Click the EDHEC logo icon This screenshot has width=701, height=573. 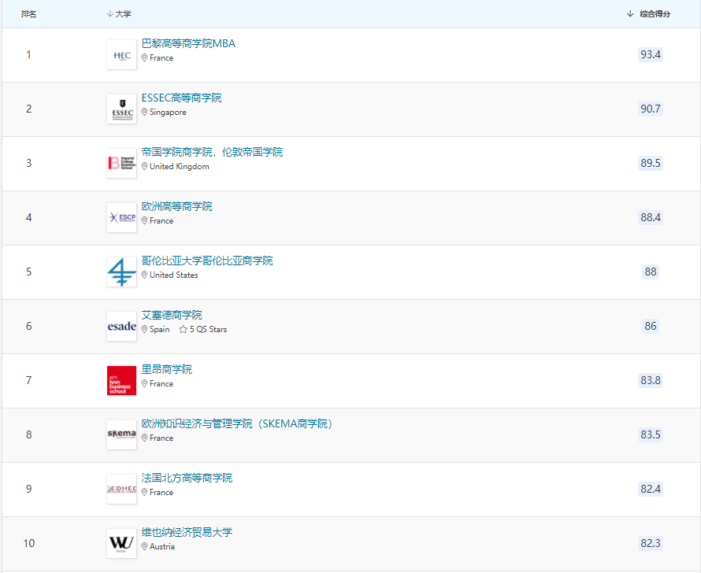point(121,490)
